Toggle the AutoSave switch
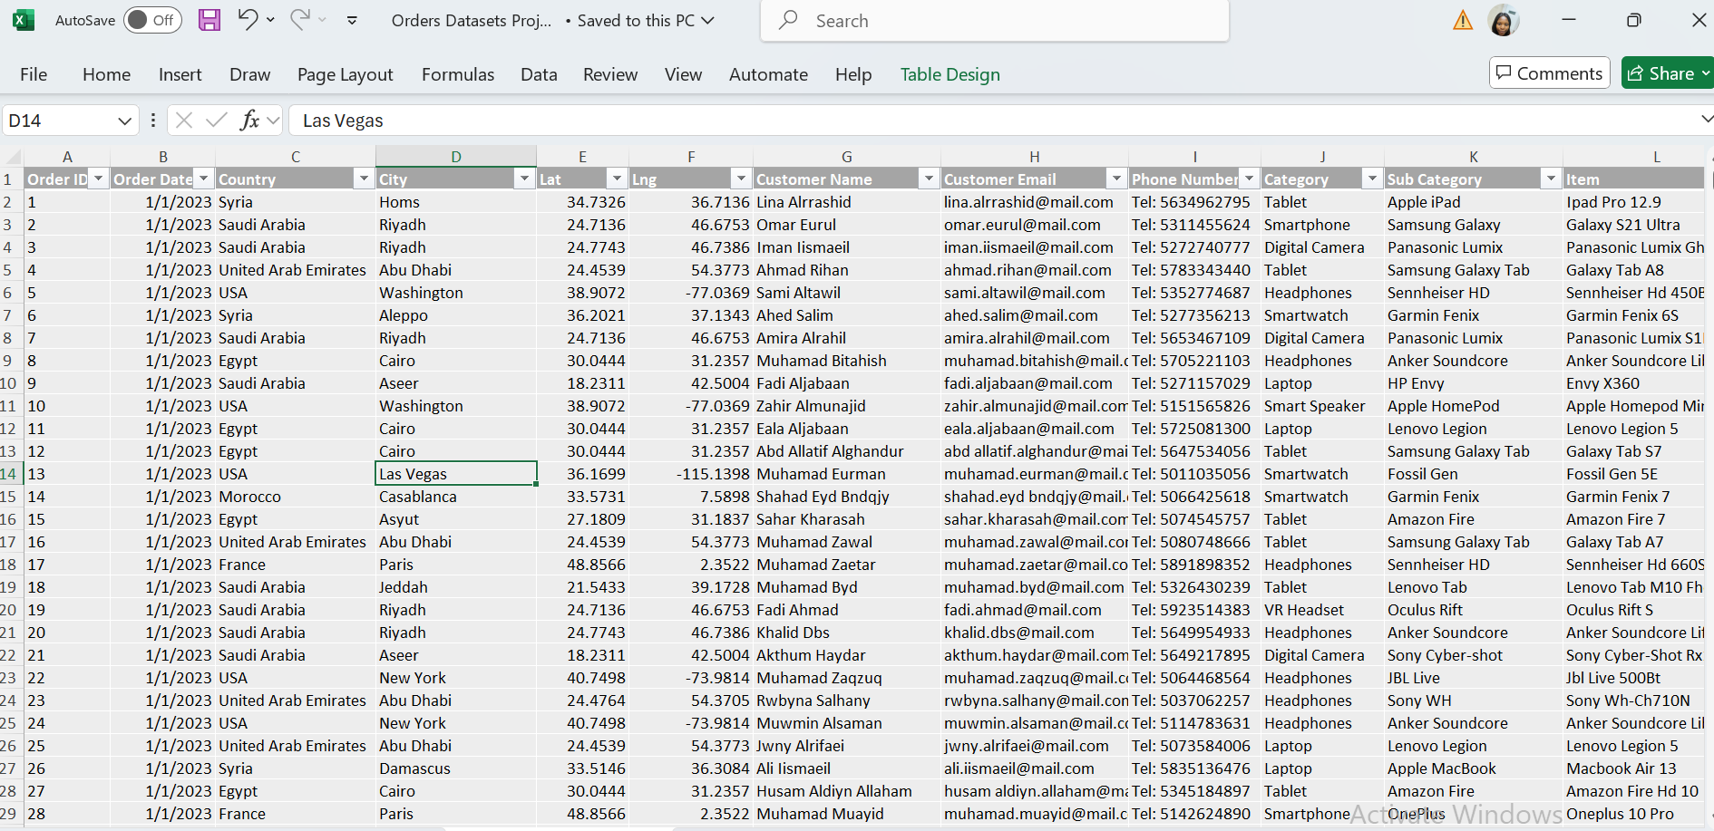Screen dimensions: 1714x831 click(x=152, y=20)
